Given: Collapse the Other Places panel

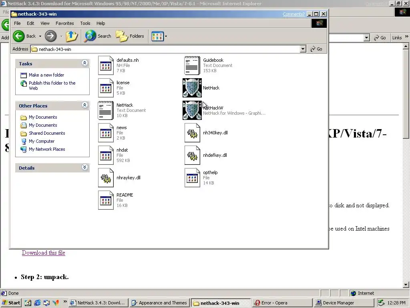Looking at the screenshot, I should coord(84,105).
